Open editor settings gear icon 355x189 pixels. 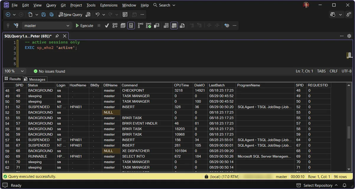pyautogui.click(x=349, y=36)
